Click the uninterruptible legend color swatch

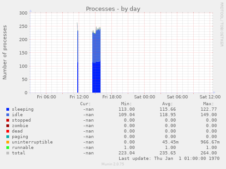tap(8, 142)
